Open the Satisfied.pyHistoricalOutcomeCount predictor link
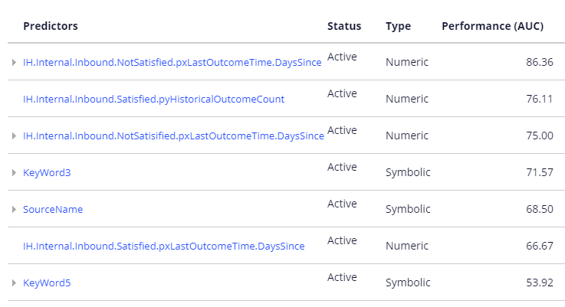This screenshot has width=565, height=307. [x=153, y=99]
